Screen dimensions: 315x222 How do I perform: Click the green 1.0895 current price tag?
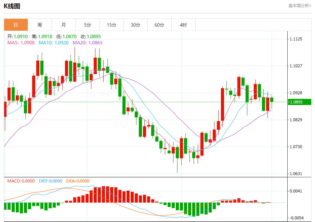coord(299,102)
